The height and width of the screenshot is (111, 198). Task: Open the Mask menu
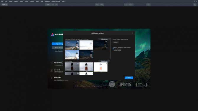37,1
